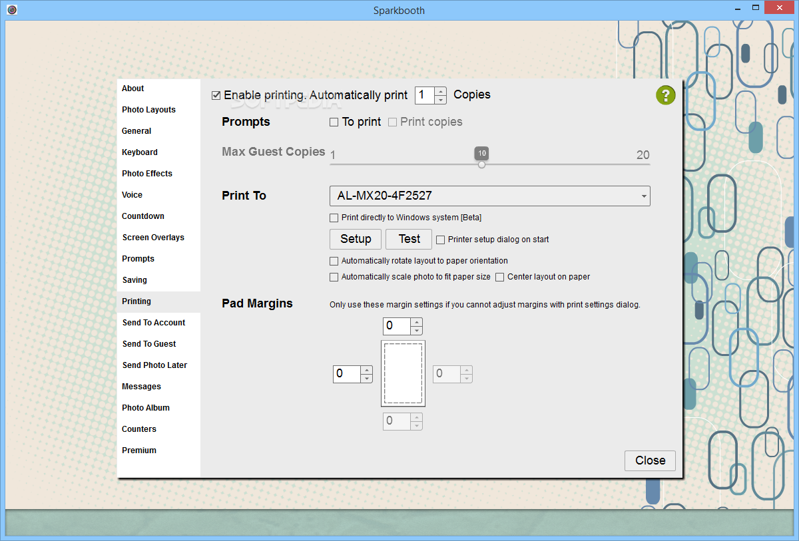This screenshot has height=541, width=799.
Task: Uncheck Enable printing checkbox
Action: click(216, 95)
